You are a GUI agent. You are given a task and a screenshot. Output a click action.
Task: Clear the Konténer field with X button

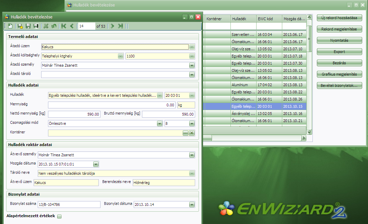[x=192, y=133]
